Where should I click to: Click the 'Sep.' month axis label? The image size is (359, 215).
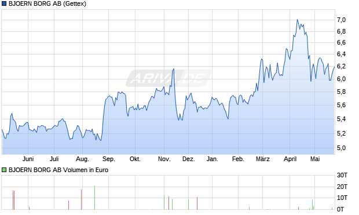click(x=109, y=159)
